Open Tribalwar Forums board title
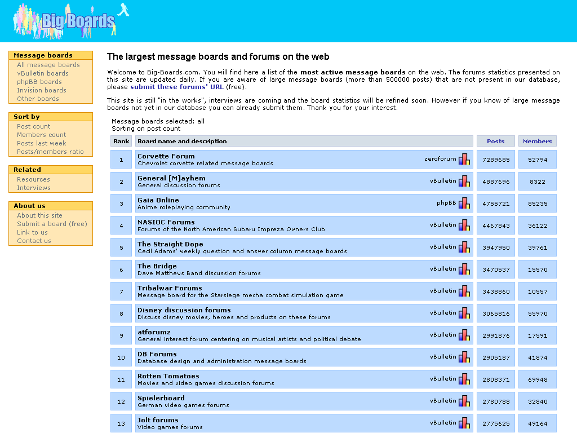This screenshot has height=433, width=577. point(170,288)
